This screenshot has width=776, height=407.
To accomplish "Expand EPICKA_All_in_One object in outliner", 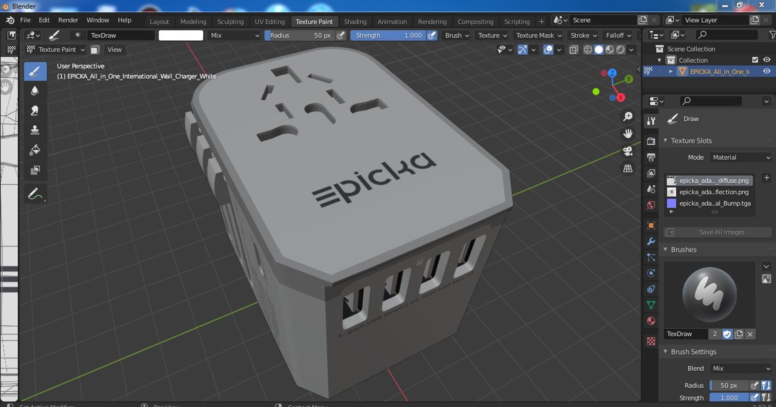I will (x=671, y=71).
